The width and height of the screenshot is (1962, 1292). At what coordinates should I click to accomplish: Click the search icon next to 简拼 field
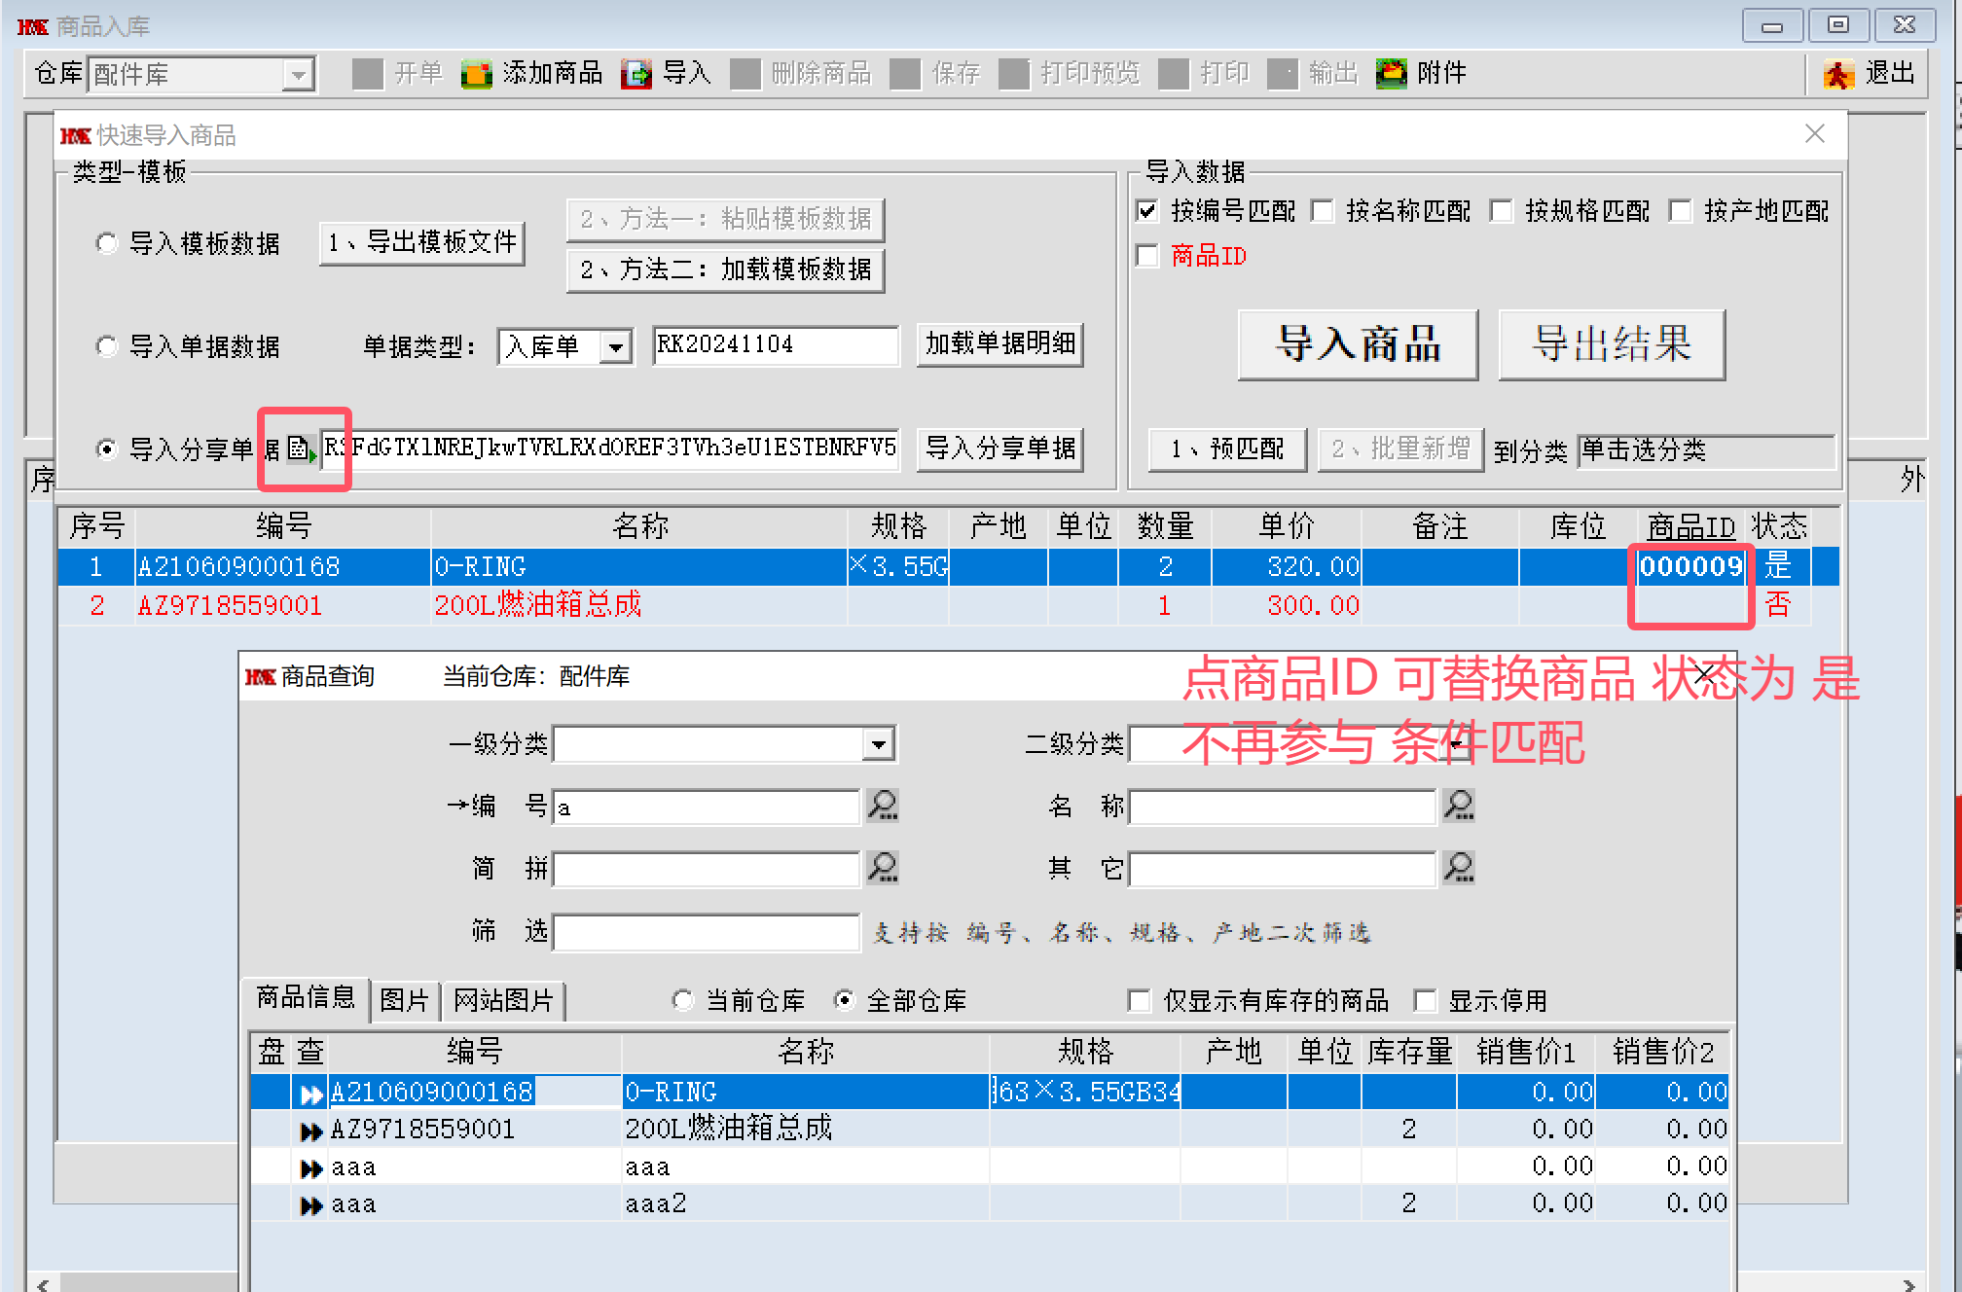point(883,867)
